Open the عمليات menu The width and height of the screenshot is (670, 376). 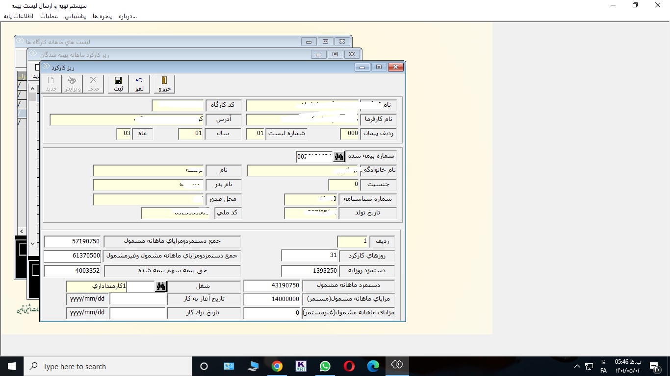point(49,16)
